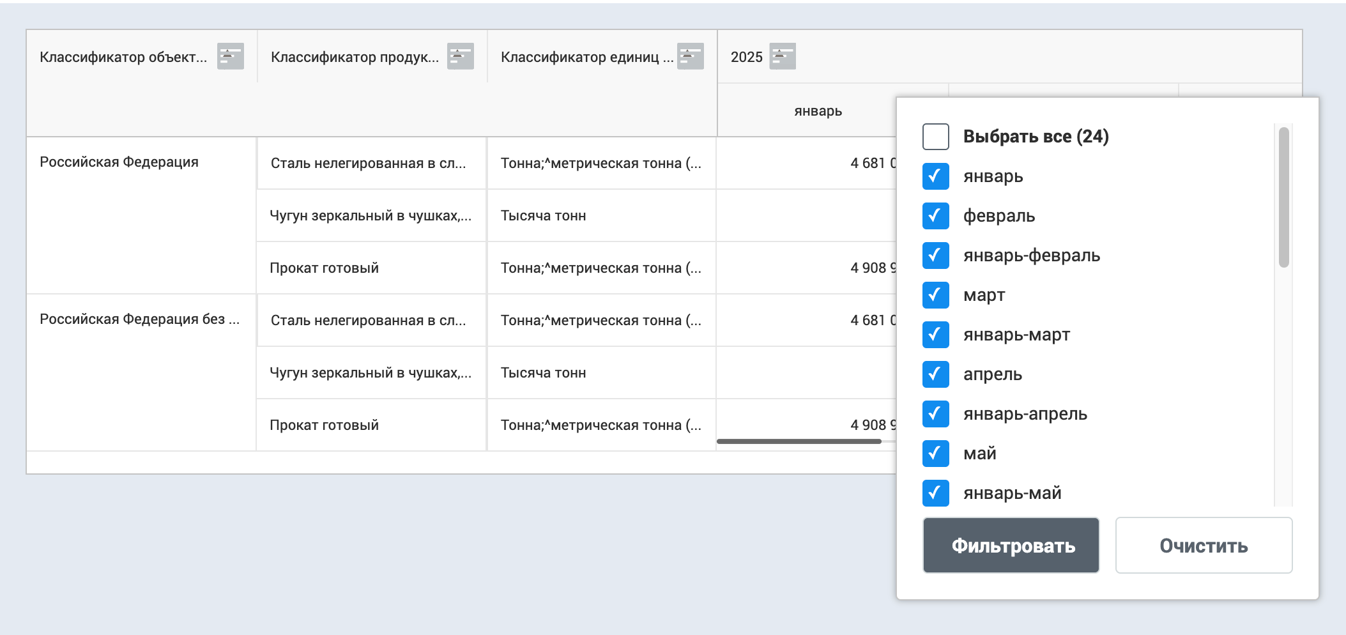Deselect the январь-февраль option
Screen dimensions: 1346x635
pyautogui.click(x=935, y=256)
